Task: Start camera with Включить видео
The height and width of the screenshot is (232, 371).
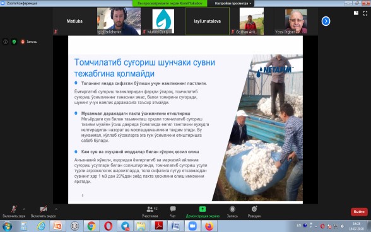Action: (44, 211)
